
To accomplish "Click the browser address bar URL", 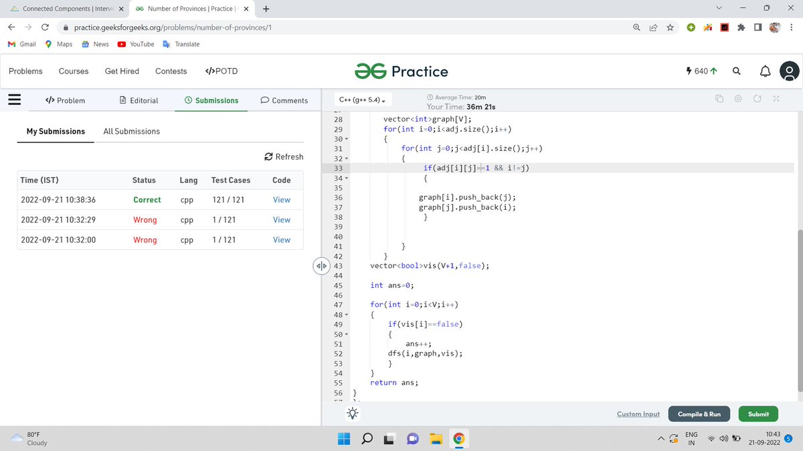I will (173, 27).
